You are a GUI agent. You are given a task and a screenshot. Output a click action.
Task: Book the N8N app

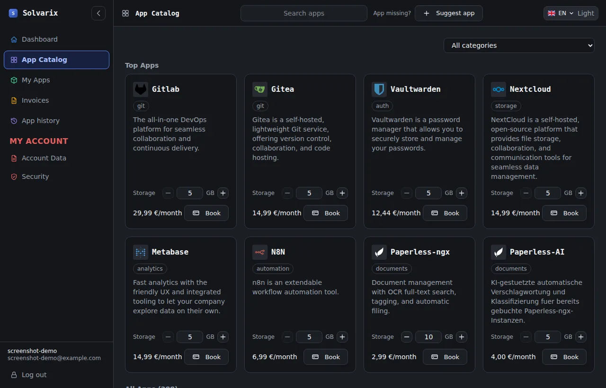pyautogui.click(x=326, y=357)
